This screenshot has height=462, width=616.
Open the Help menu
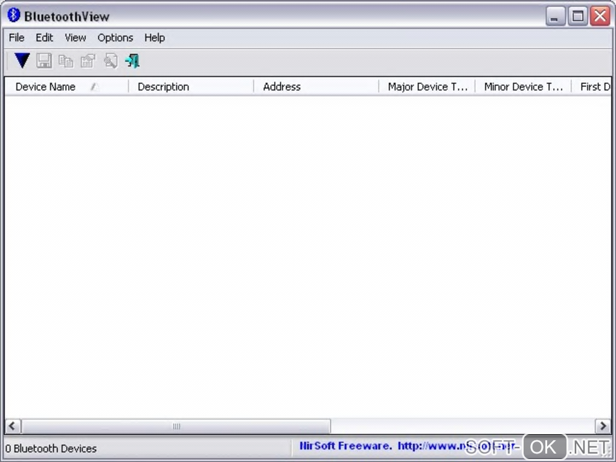(155, 37)
